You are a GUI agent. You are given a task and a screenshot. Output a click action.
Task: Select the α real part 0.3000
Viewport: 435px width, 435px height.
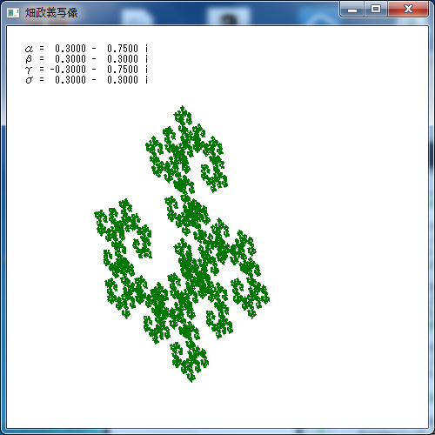70,49
